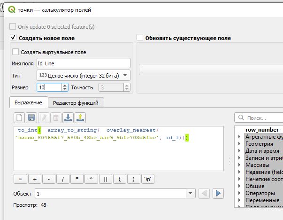Toggle the 'Only update 0 selected feature(s)' checkbox

point(13,27)
